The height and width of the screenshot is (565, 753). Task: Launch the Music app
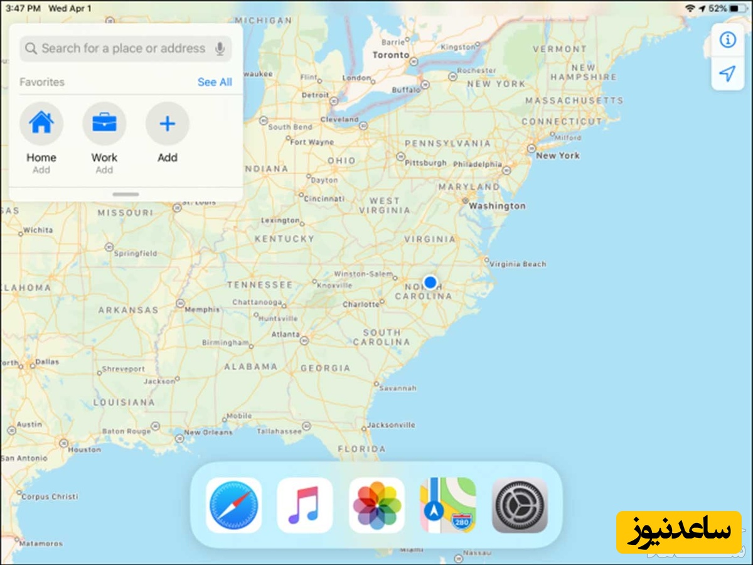click(x=305, y=506)
